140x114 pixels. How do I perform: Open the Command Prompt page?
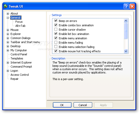point(21,67)
